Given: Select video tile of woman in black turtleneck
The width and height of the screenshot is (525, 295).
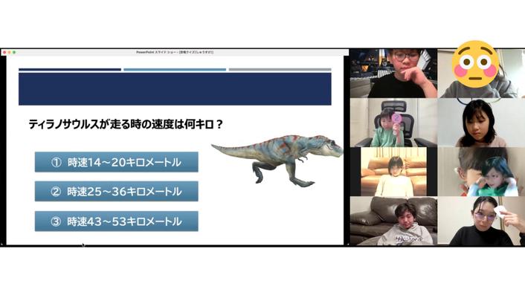Looking at the screenshot, I should point(481,221).
